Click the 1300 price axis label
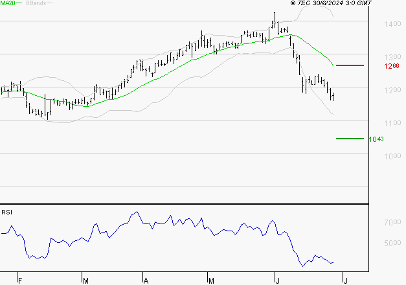 click(x=392, y=57)
